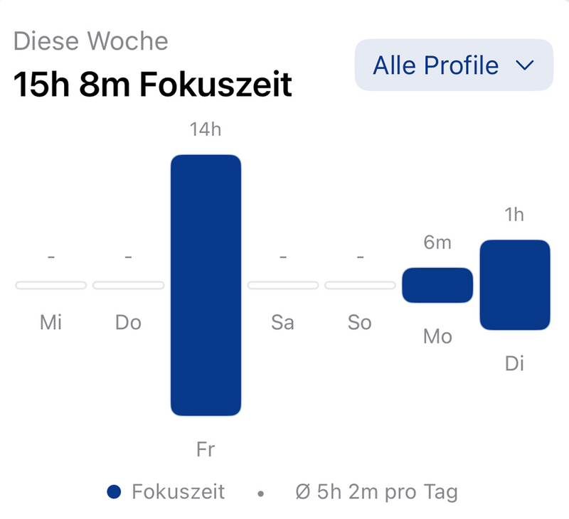The width and height of the screenshot is (569, 519).
Task: Click the Ø 5h 2m pro Tag text
Action: (x=376, y=491)
